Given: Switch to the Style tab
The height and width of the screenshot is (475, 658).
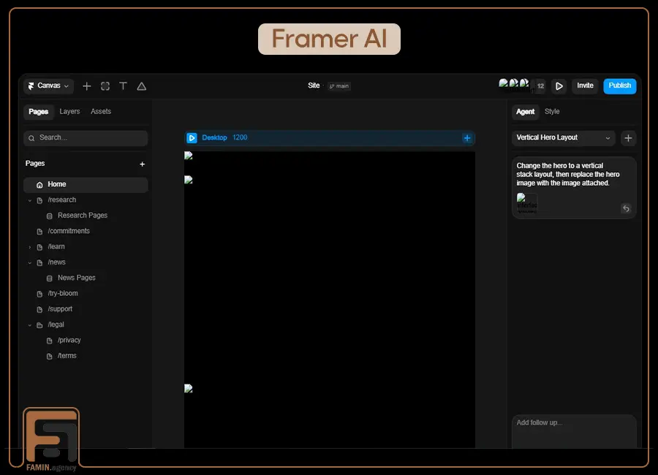Looking at the screenshot, I should coord(552,112).
